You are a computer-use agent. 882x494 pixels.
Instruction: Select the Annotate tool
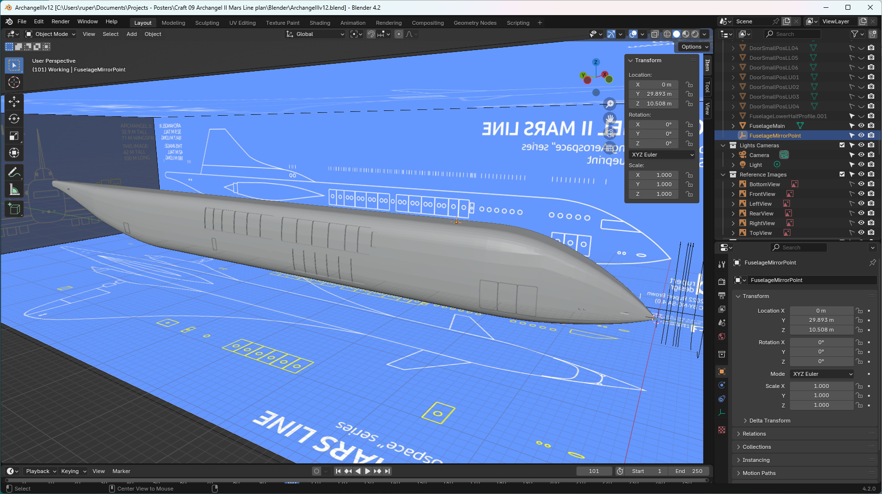tap(14, 172)
